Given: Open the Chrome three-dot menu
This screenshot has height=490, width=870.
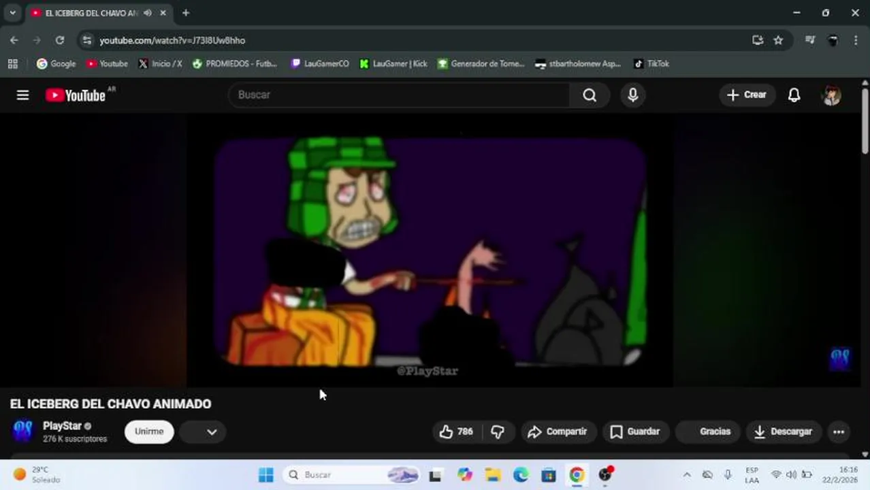Looking at the screenshot, I should (x=855, y=40).
